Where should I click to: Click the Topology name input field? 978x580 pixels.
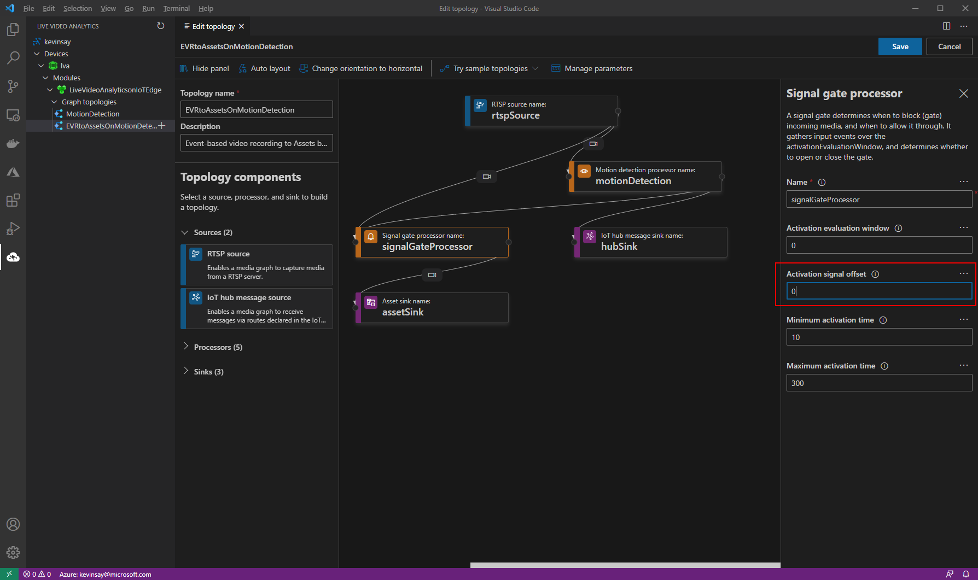[x=257, y=109]
